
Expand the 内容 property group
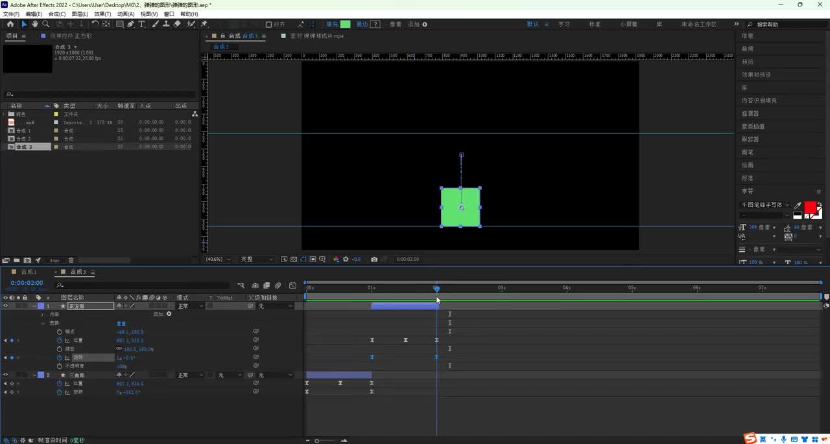tap(43, 315)
